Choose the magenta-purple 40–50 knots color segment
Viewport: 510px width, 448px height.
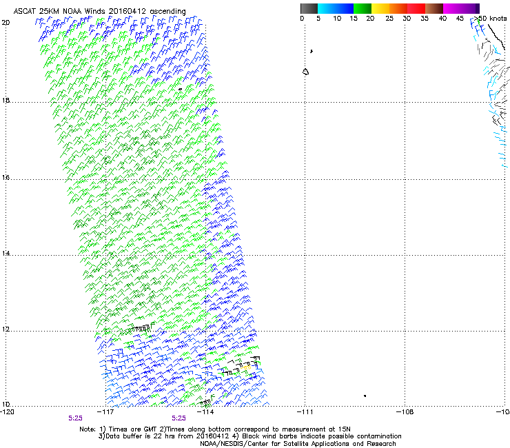(x=461, y=8)
